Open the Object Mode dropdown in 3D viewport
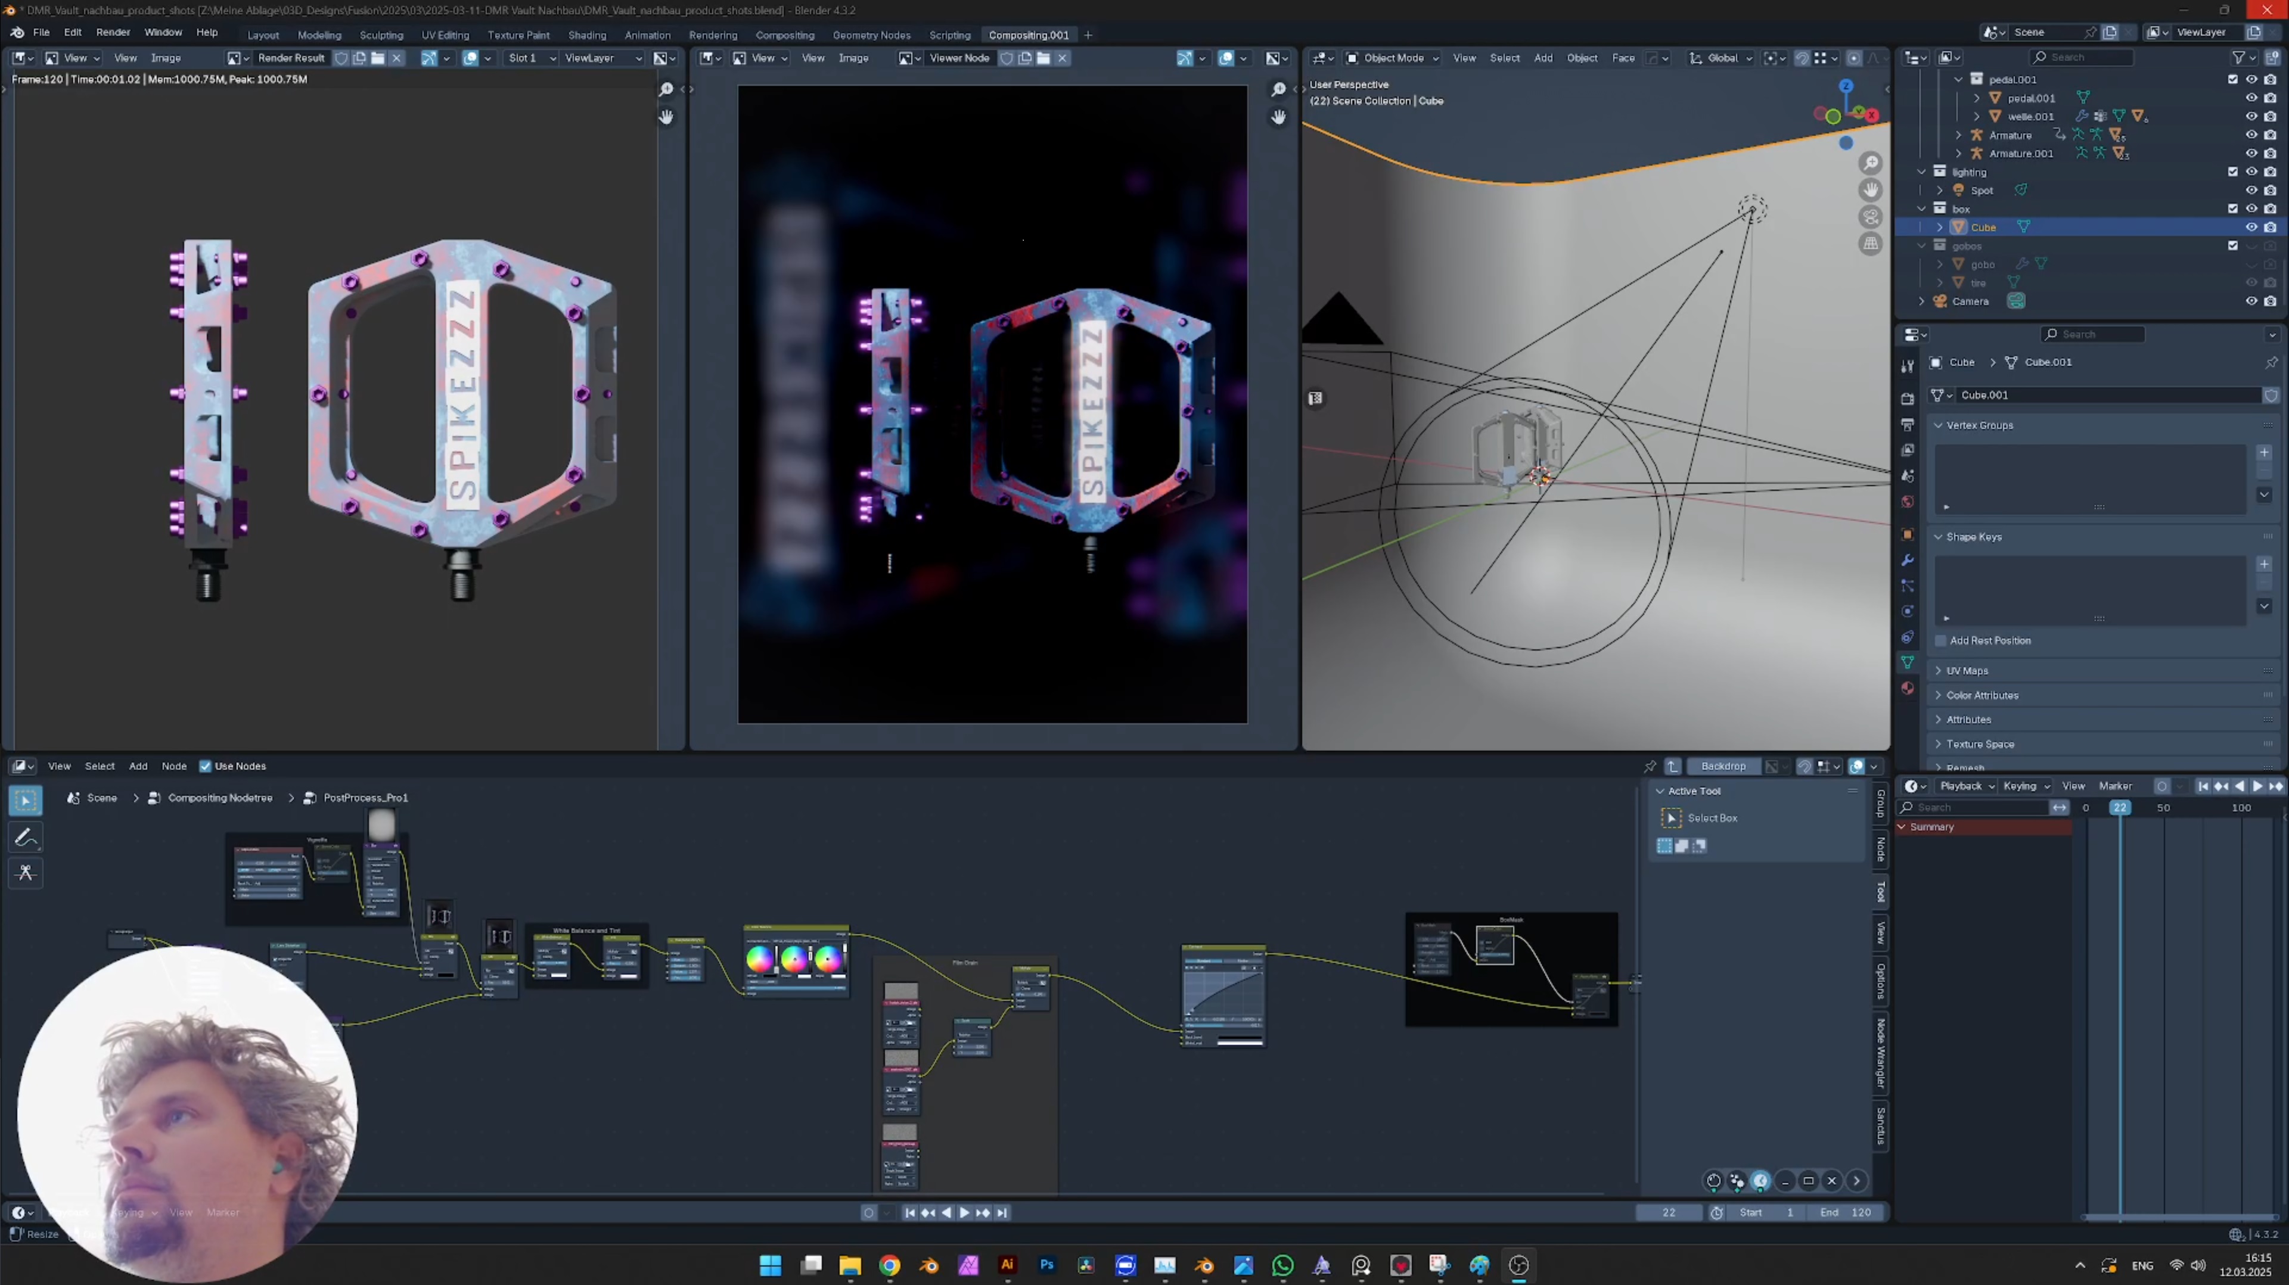The width and height of the screenshot is (2289, 1285). coord(1393,58)
